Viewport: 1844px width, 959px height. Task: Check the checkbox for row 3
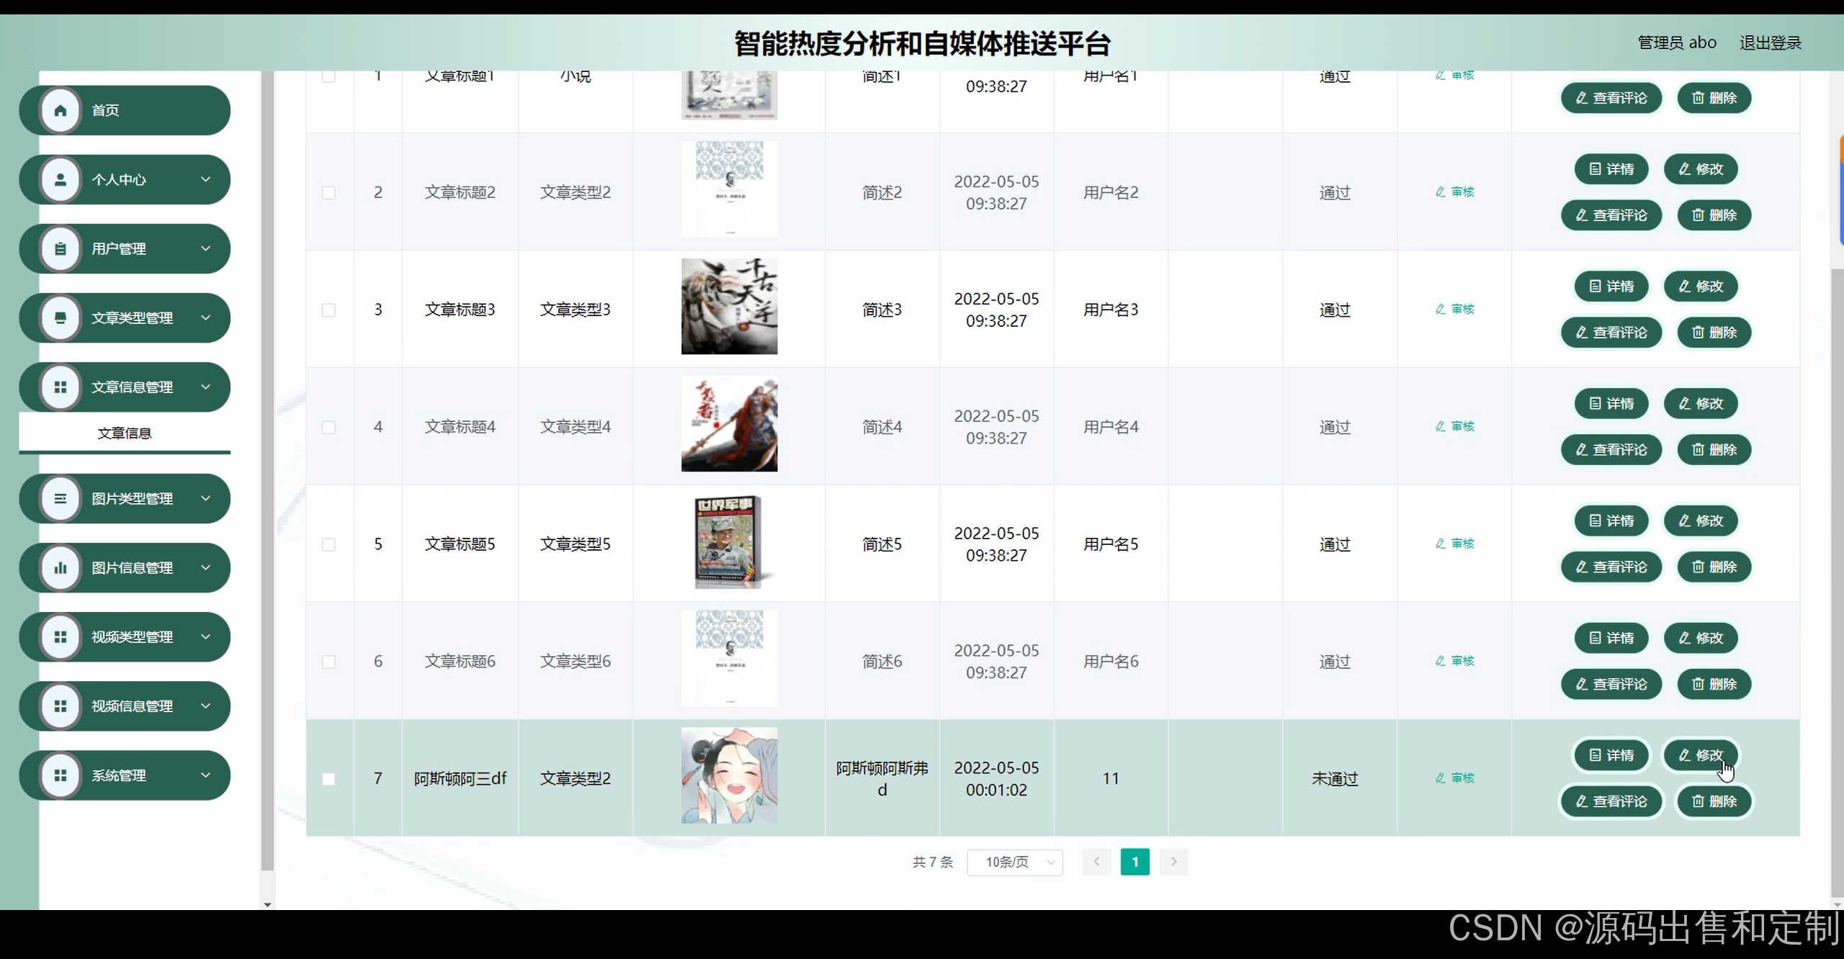(328, 310)
